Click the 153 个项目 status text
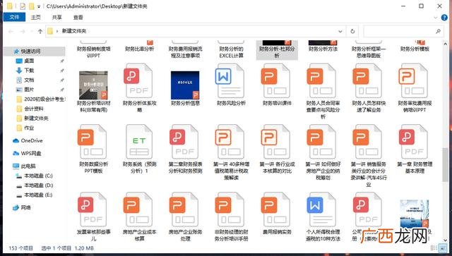The width and height of the screenshot is (452, 256). coord(20,248)
